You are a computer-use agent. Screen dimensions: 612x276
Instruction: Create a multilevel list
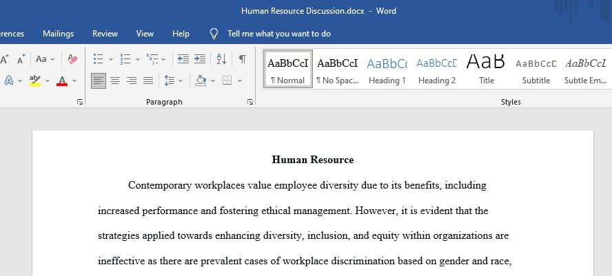click(x=152, y=59)
